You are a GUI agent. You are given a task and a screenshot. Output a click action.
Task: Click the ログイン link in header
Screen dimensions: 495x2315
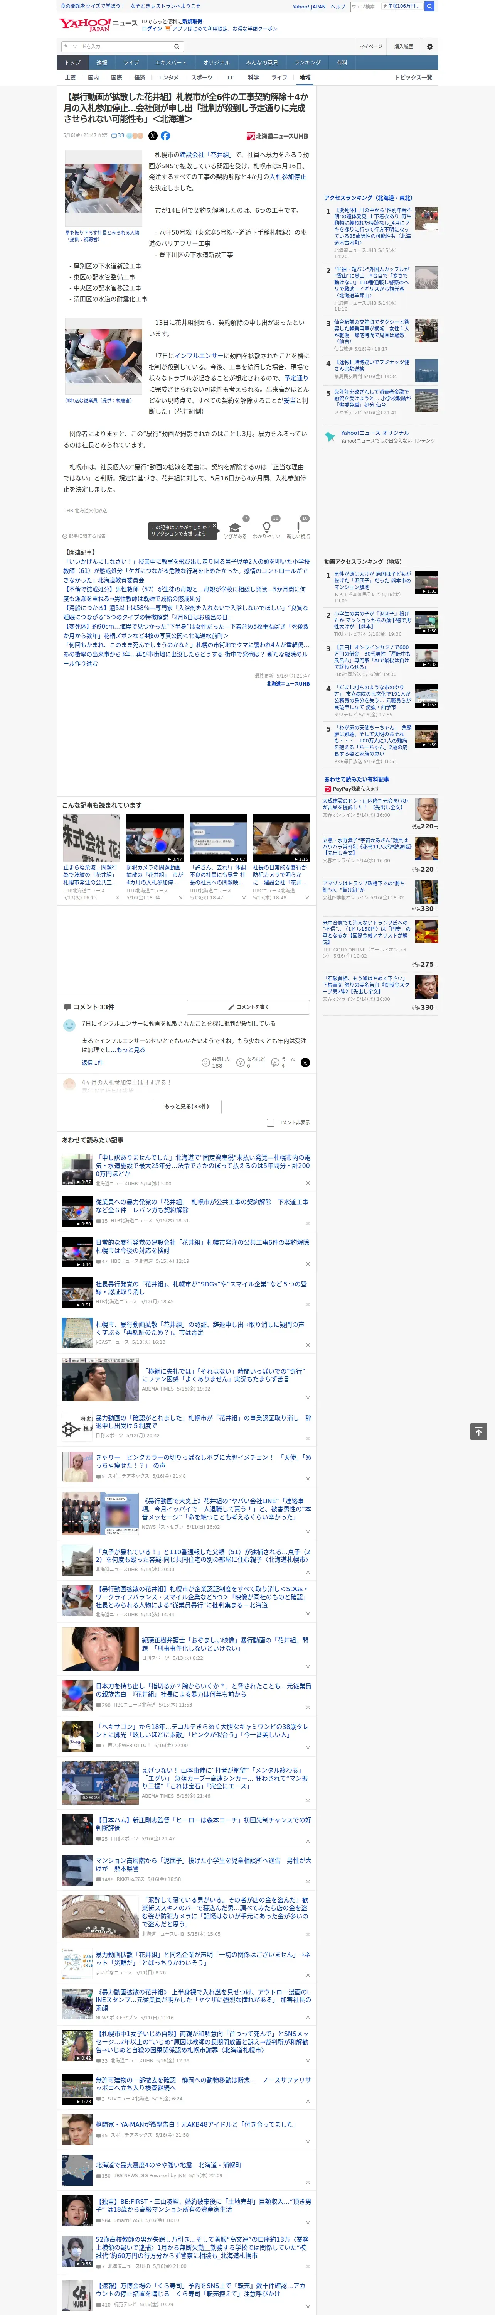point(152,29)
